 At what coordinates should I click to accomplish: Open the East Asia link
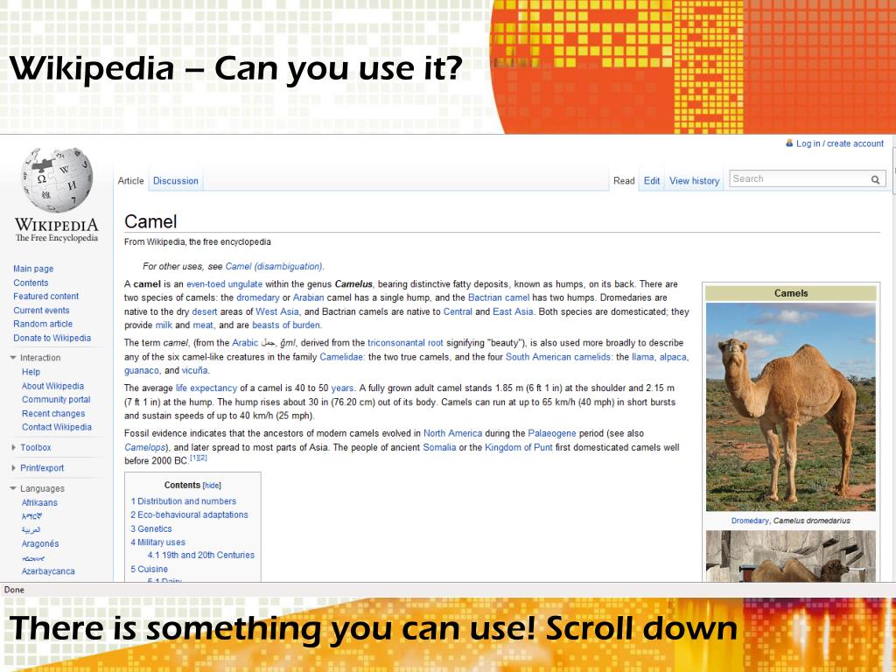pos(513,311)
